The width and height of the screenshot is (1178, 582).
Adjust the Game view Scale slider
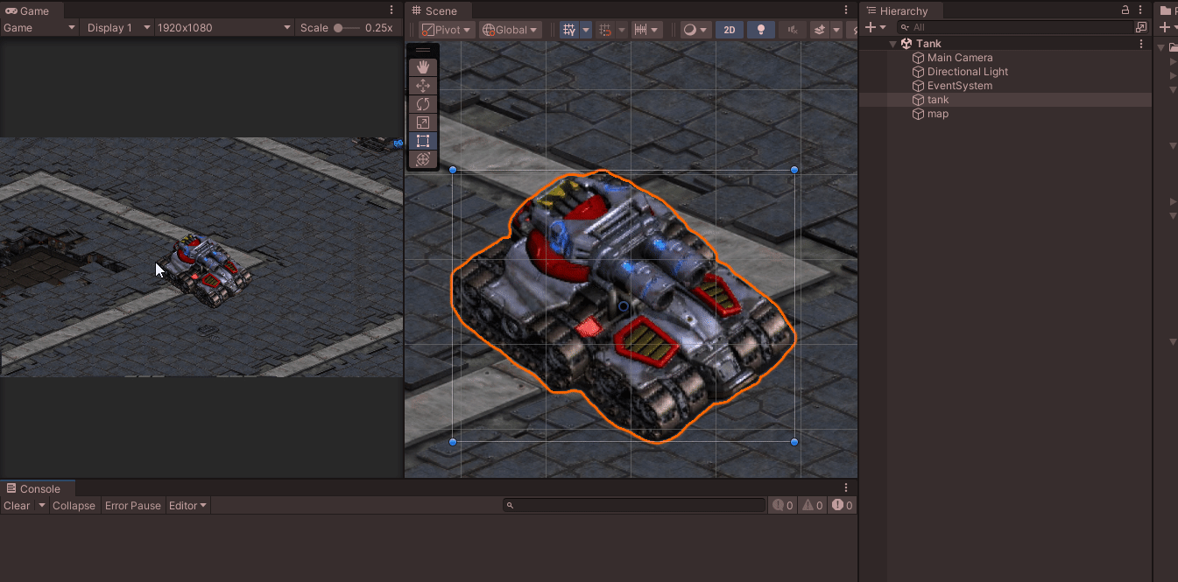point(347,28)
